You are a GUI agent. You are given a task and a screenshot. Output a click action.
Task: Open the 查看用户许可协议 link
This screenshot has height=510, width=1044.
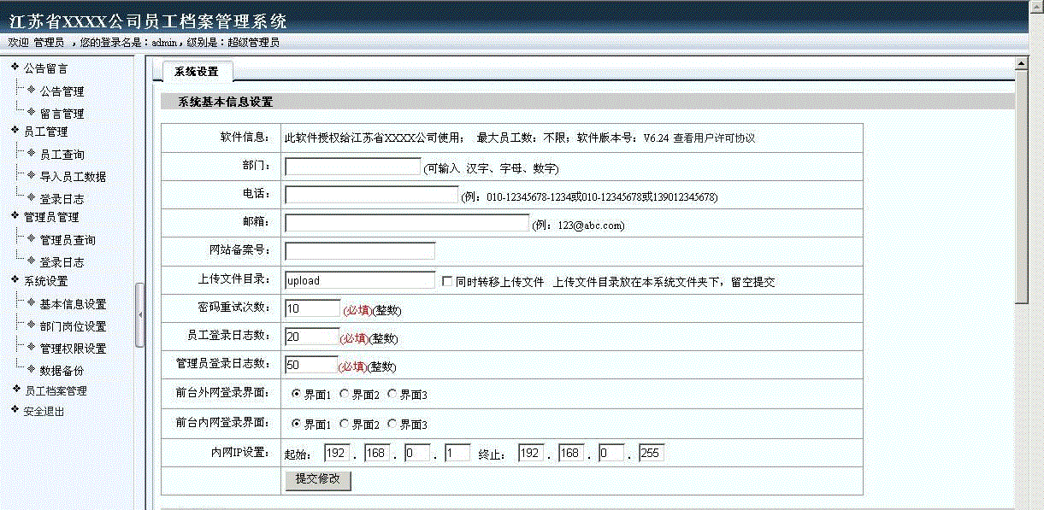coord(714,138)
